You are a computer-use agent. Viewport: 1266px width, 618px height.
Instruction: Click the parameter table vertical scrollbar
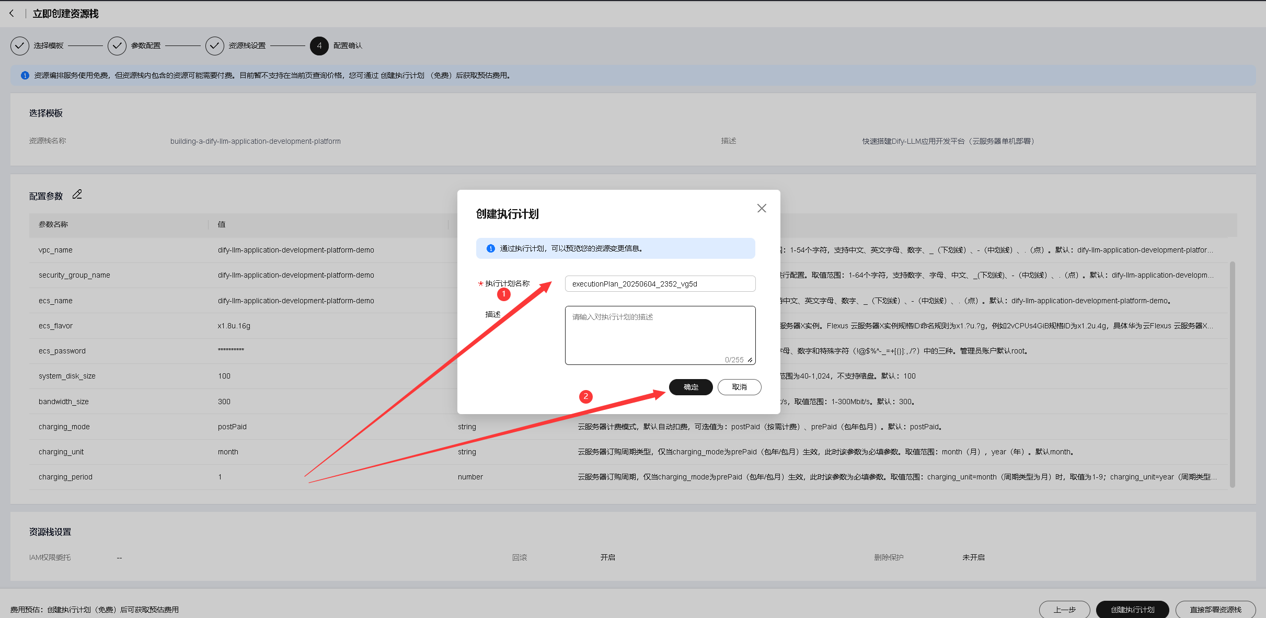1232,374
